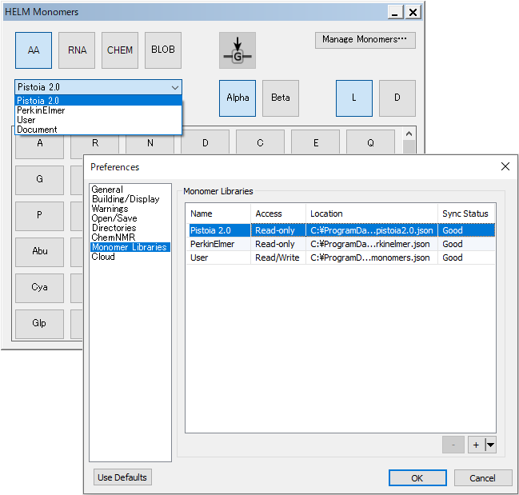Insert the Q amino acid monomer
The height and width of the screenshot is (495, 519).
coord(370,143)
